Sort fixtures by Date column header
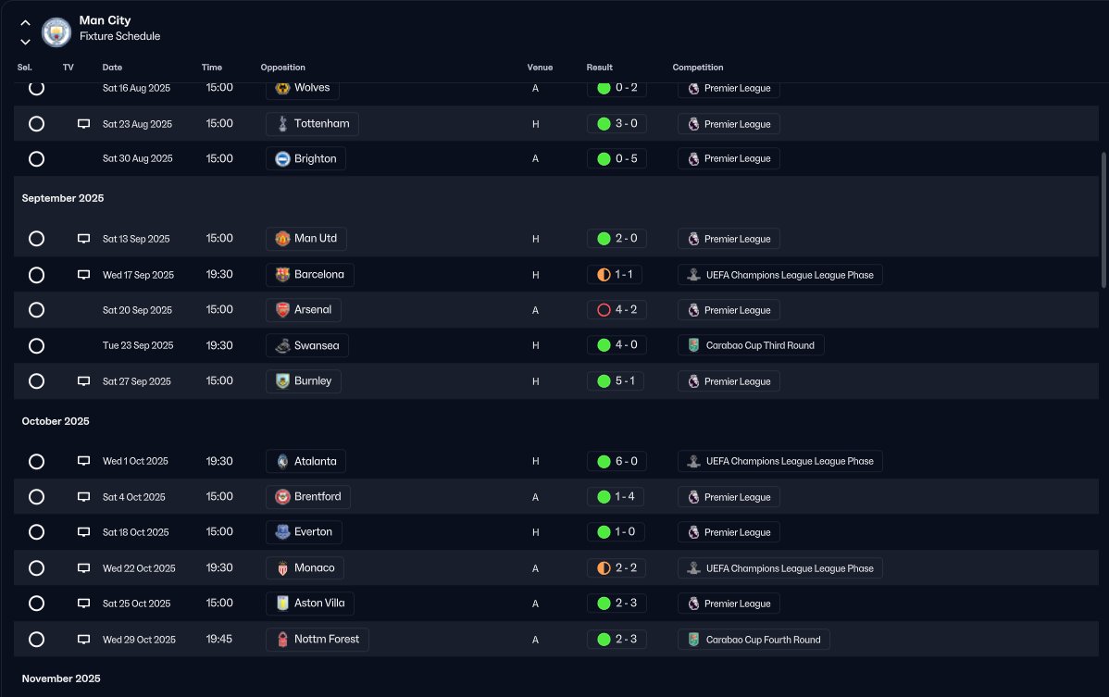This screenshot has width=1109, height=697. [x=112, y=68]
